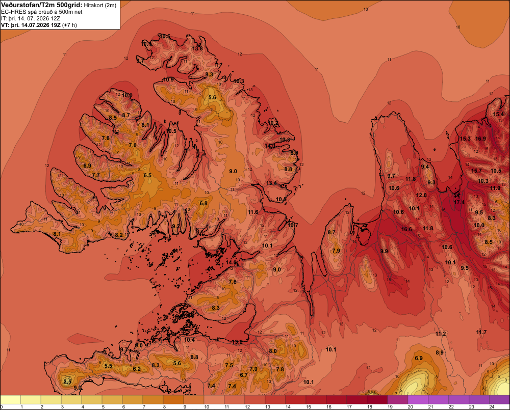Click the legend swatch between 11 and 12
Screen dimensions: 510x410
[x=235, y=400]
